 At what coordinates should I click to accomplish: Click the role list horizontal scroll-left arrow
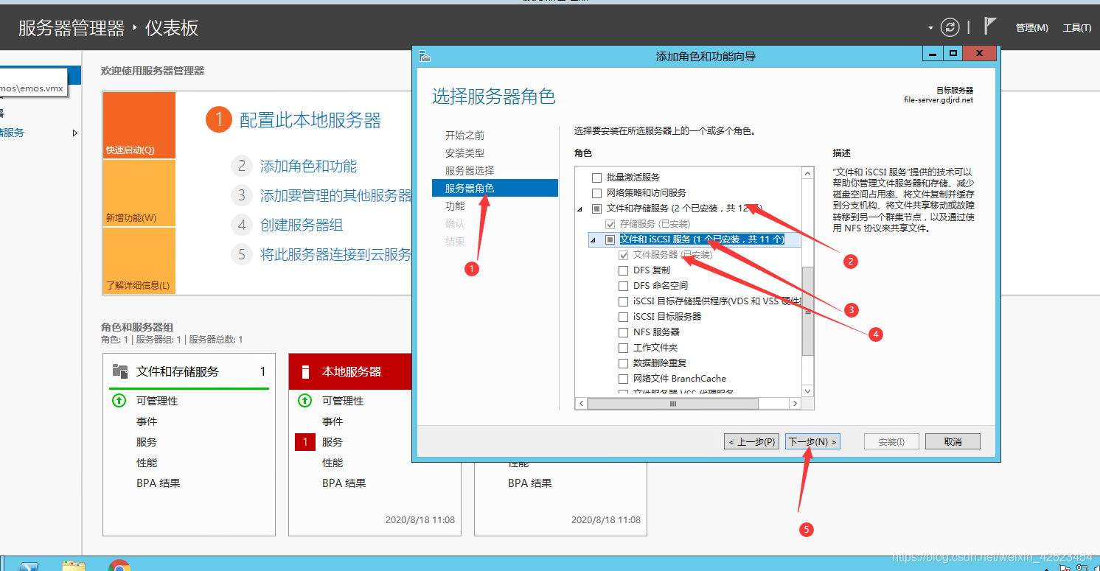[x=581, y=404]
